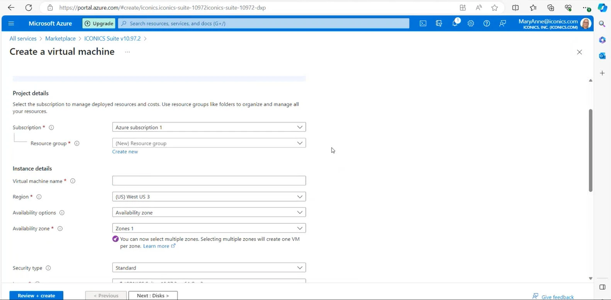Go to Marketplace breadcrumb

click(60, 39)
